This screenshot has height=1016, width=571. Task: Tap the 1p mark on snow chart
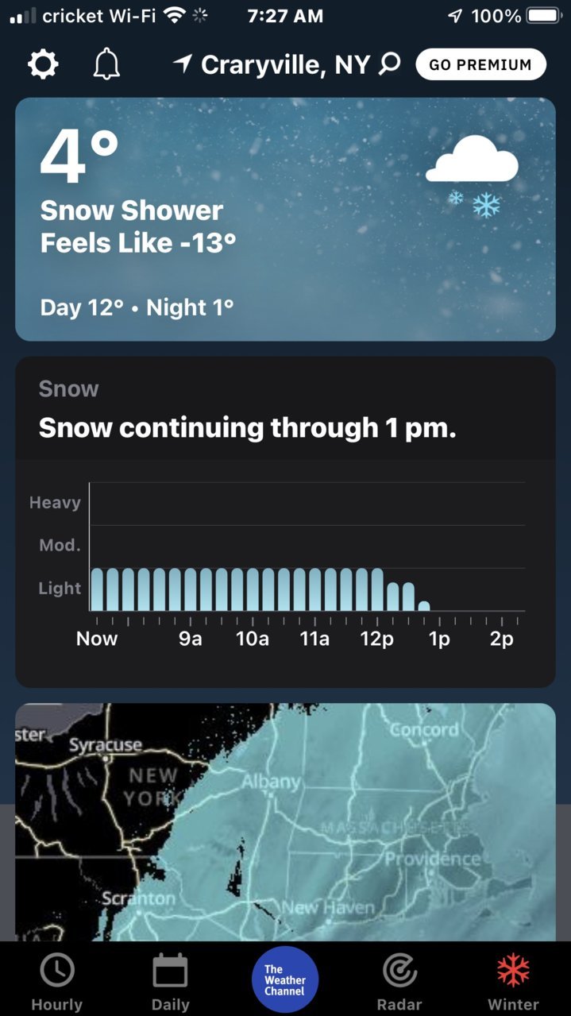coord(439,639)
